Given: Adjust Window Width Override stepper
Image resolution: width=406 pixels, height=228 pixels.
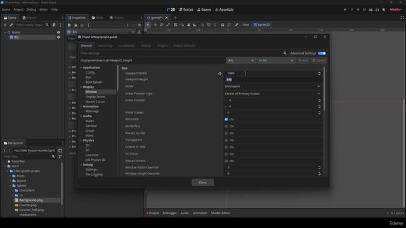Looking at the screenshot, I should pyautogui.click(x=319, y=167).
